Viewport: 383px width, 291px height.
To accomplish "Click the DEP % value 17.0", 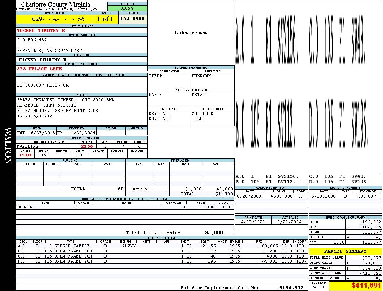I will click(x=77, y=155).
